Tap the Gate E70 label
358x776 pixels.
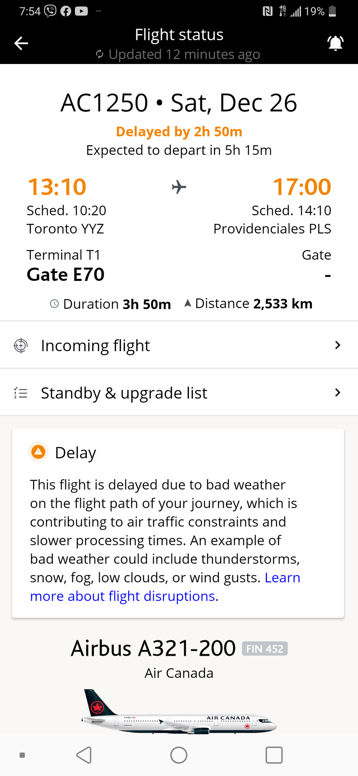tap(66, 275)
